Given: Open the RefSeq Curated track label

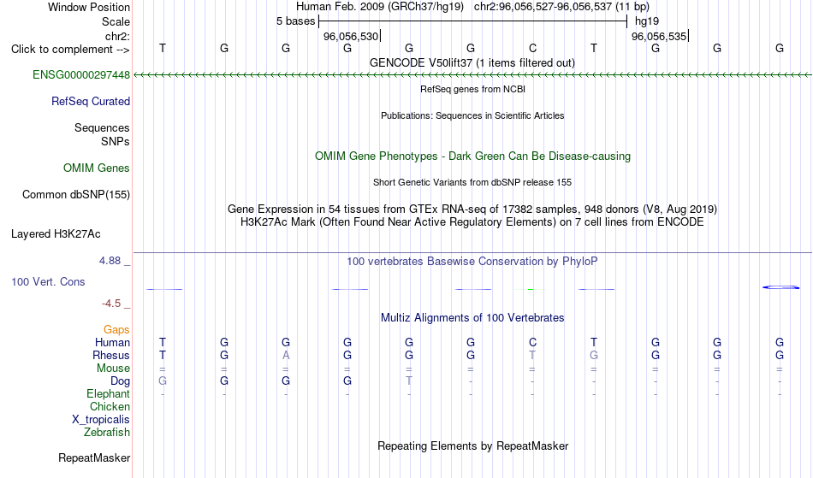Looking at the screenshot, I should pyautogui.click(x=90, y=102).
